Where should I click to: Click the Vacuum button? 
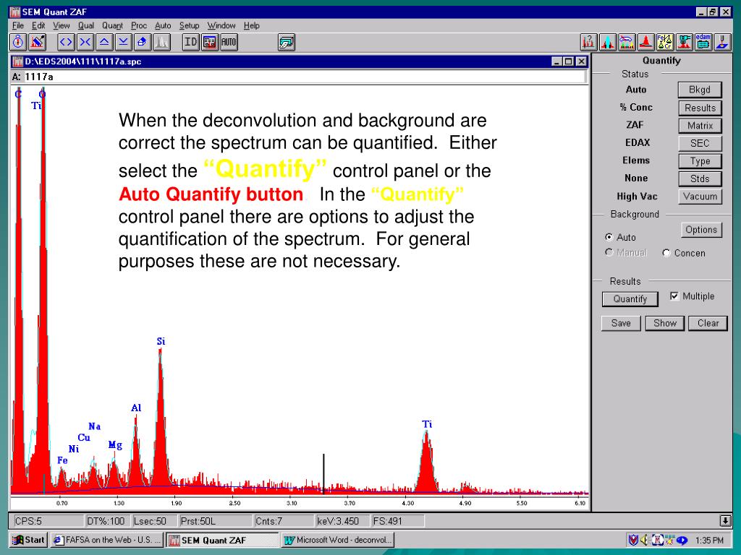(x=700, y=197)
